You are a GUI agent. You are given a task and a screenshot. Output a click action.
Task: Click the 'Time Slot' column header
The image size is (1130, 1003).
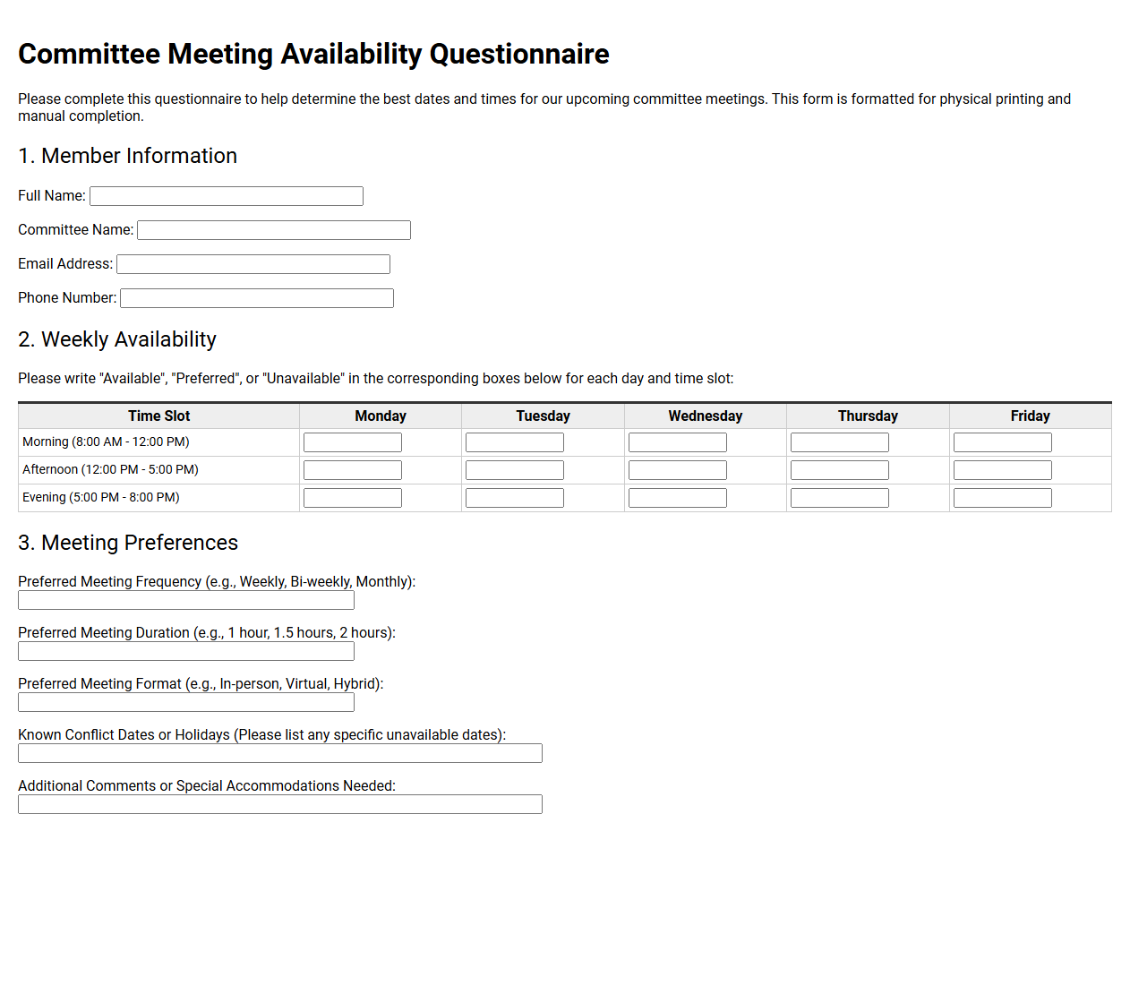pos(158,416)
